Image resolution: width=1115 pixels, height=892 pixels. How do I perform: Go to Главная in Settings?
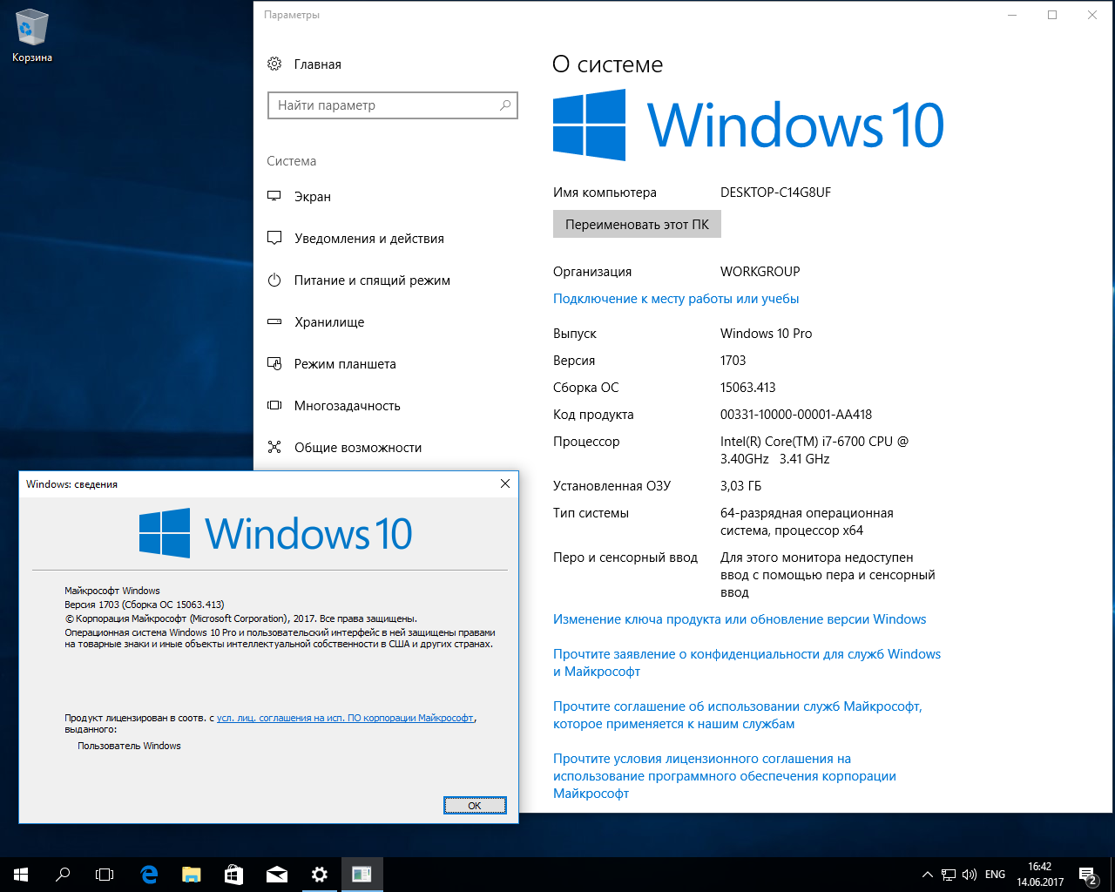click(318, 64)
